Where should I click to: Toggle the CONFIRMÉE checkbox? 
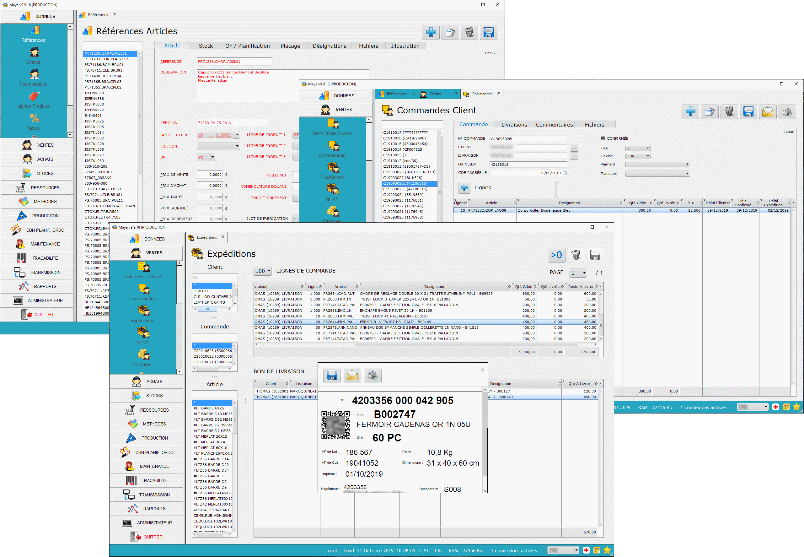click(603, 138)
